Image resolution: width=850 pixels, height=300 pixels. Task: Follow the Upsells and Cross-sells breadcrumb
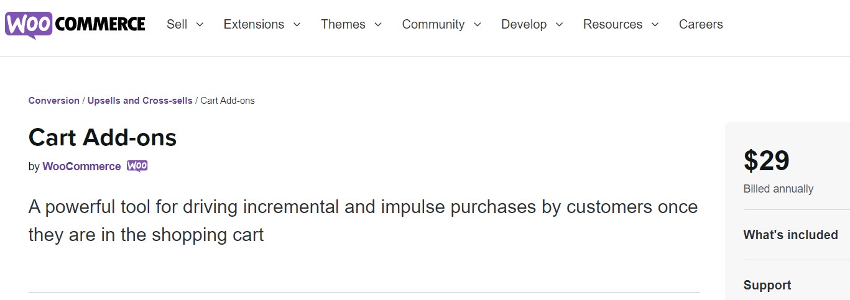140,101
